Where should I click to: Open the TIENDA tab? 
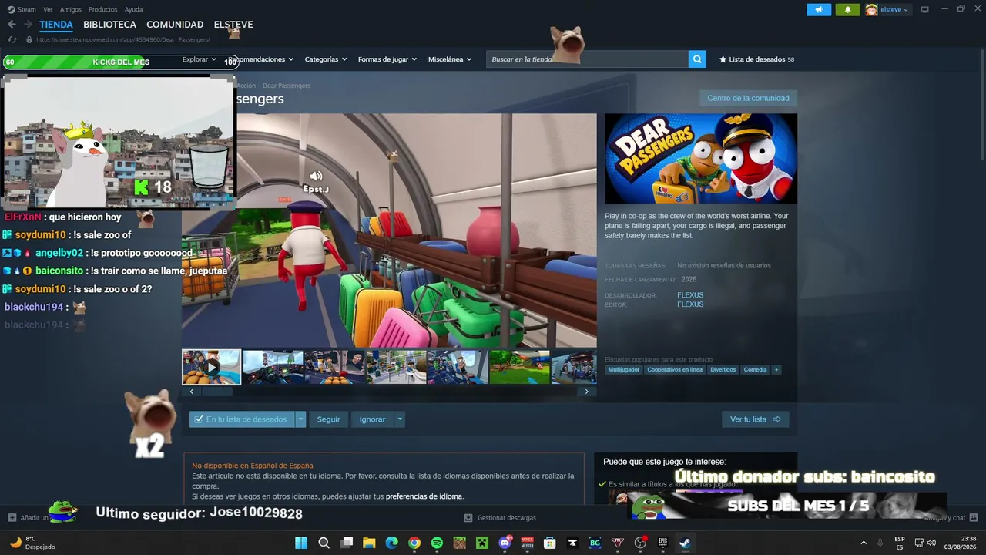coord(56,25)
